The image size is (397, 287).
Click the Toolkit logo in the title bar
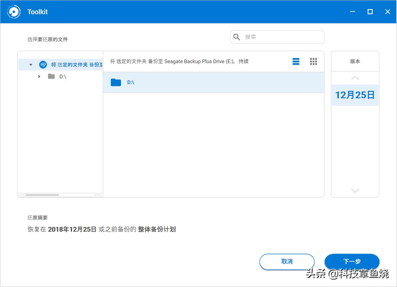14,11
